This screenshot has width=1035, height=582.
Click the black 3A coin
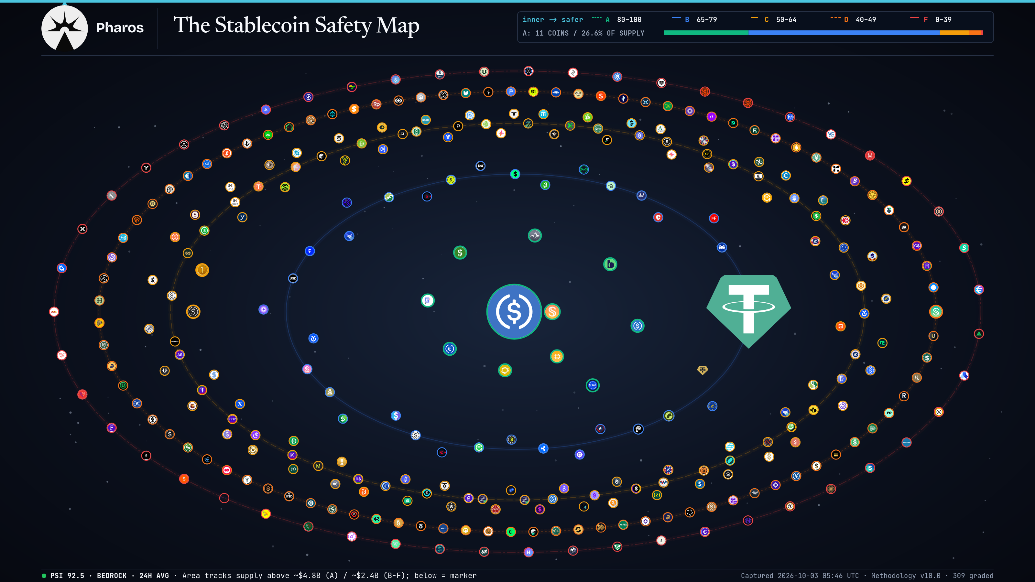[x=904, y=227]
